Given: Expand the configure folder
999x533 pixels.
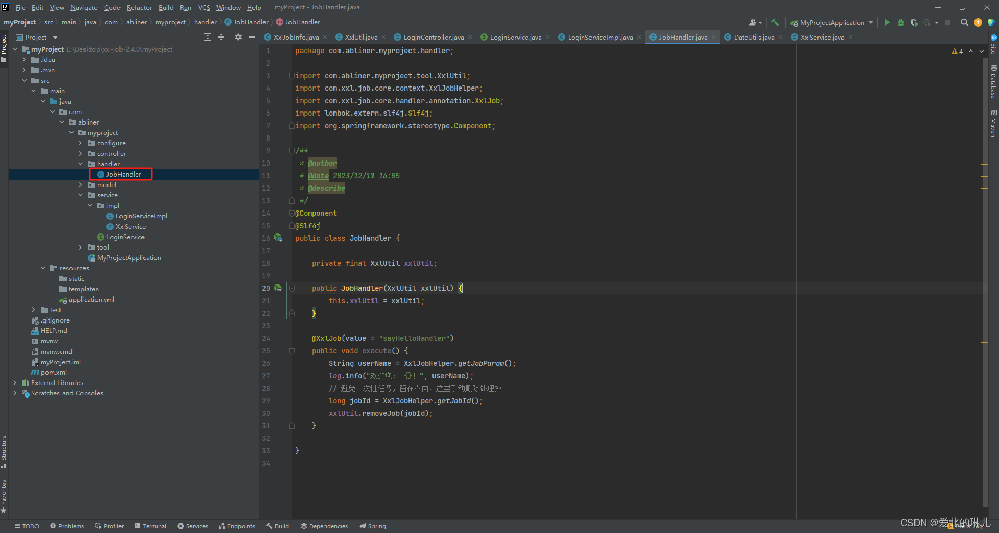Looking at the screenshot, I should 81,143.
